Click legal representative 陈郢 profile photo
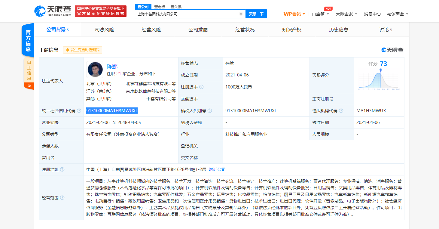The image size is (439, 229). (x=95, y=70)
